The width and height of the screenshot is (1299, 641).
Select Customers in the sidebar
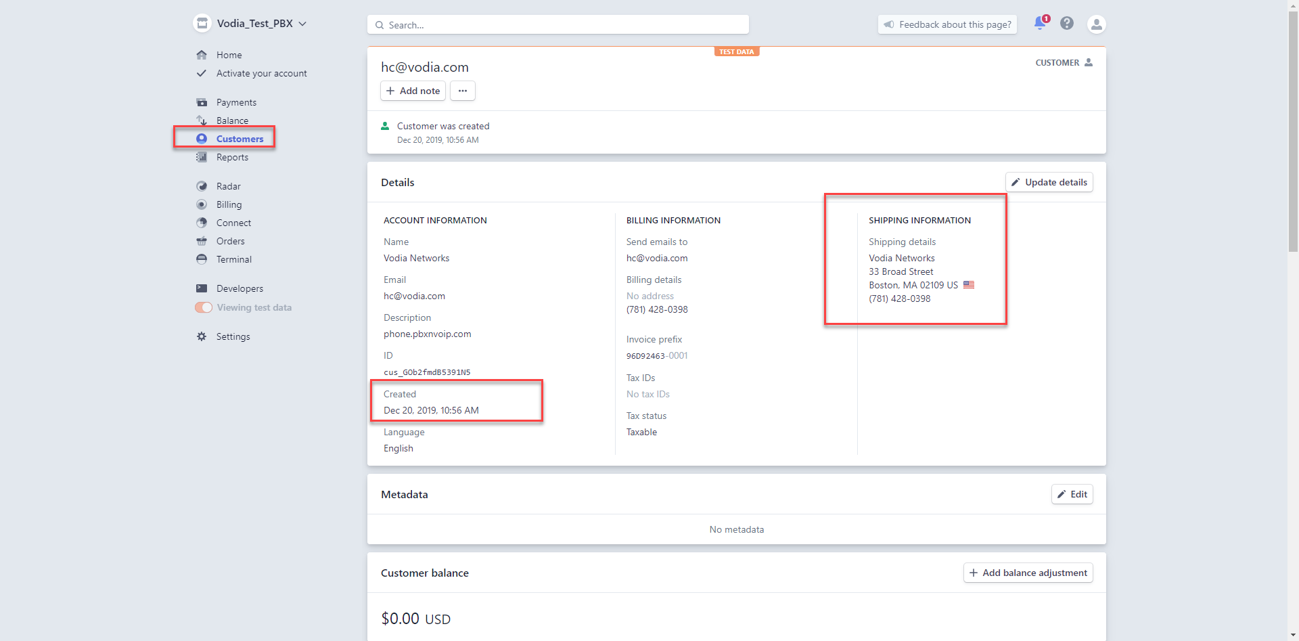240,139
